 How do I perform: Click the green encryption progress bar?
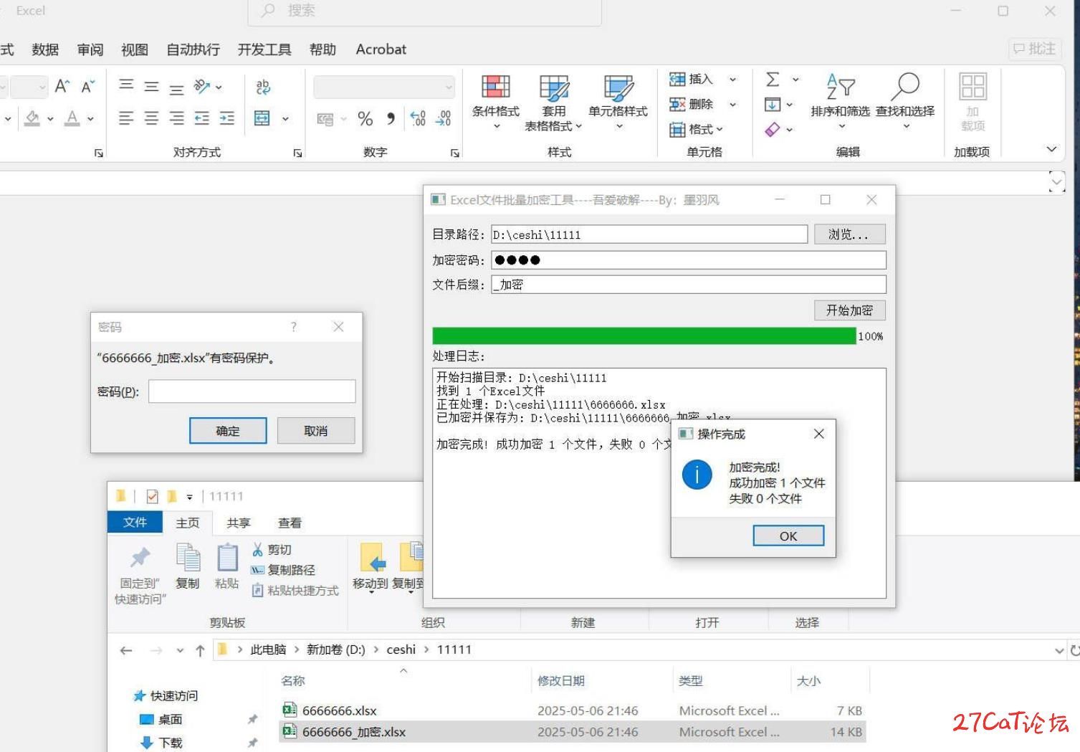tap(644, 336)
